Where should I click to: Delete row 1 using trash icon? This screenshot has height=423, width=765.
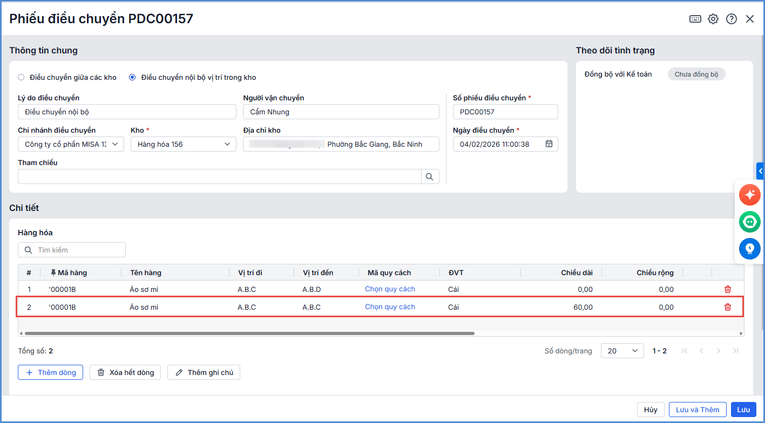click(728, 289)
